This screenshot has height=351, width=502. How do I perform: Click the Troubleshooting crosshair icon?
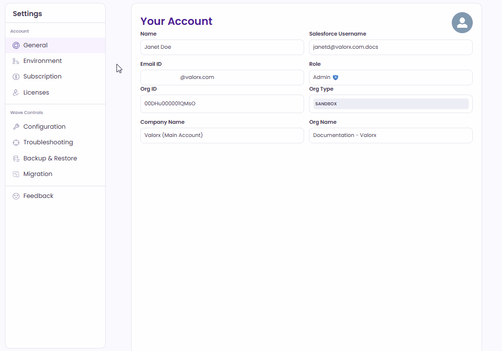click(16, 142)
